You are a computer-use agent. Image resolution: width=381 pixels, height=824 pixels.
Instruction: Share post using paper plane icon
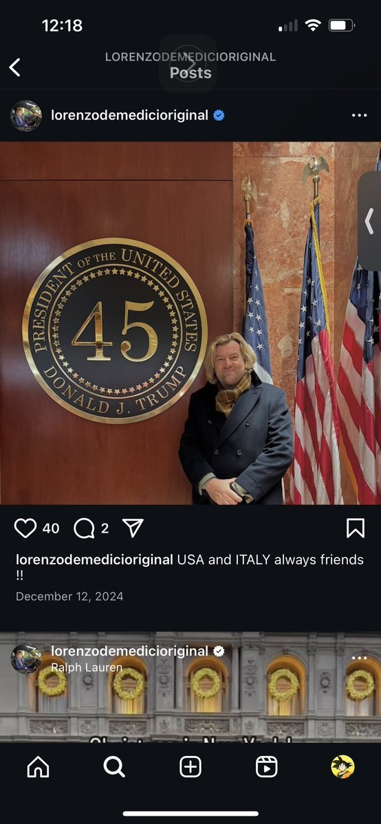click(133, 528)
